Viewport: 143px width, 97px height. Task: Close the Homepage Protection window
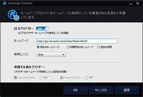[137, 3]
